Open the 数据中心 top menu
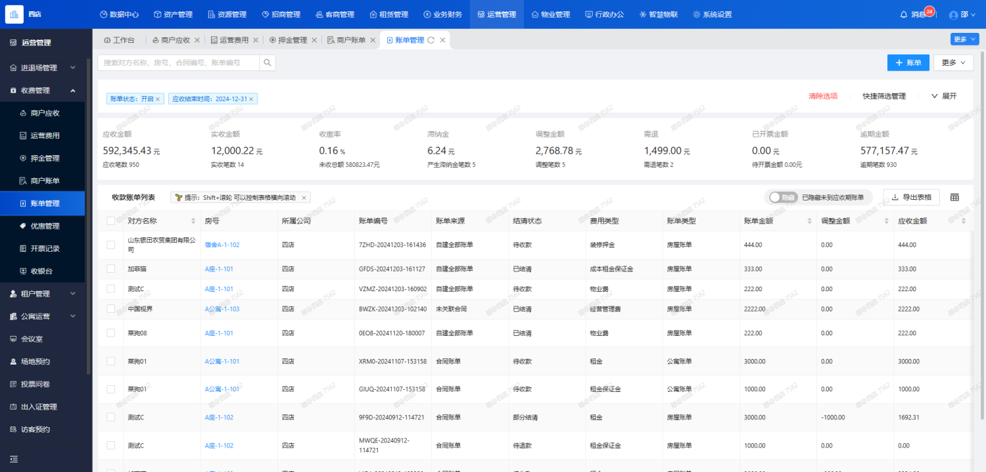Viewport: 986px width, 472px height. click(120, 14)
